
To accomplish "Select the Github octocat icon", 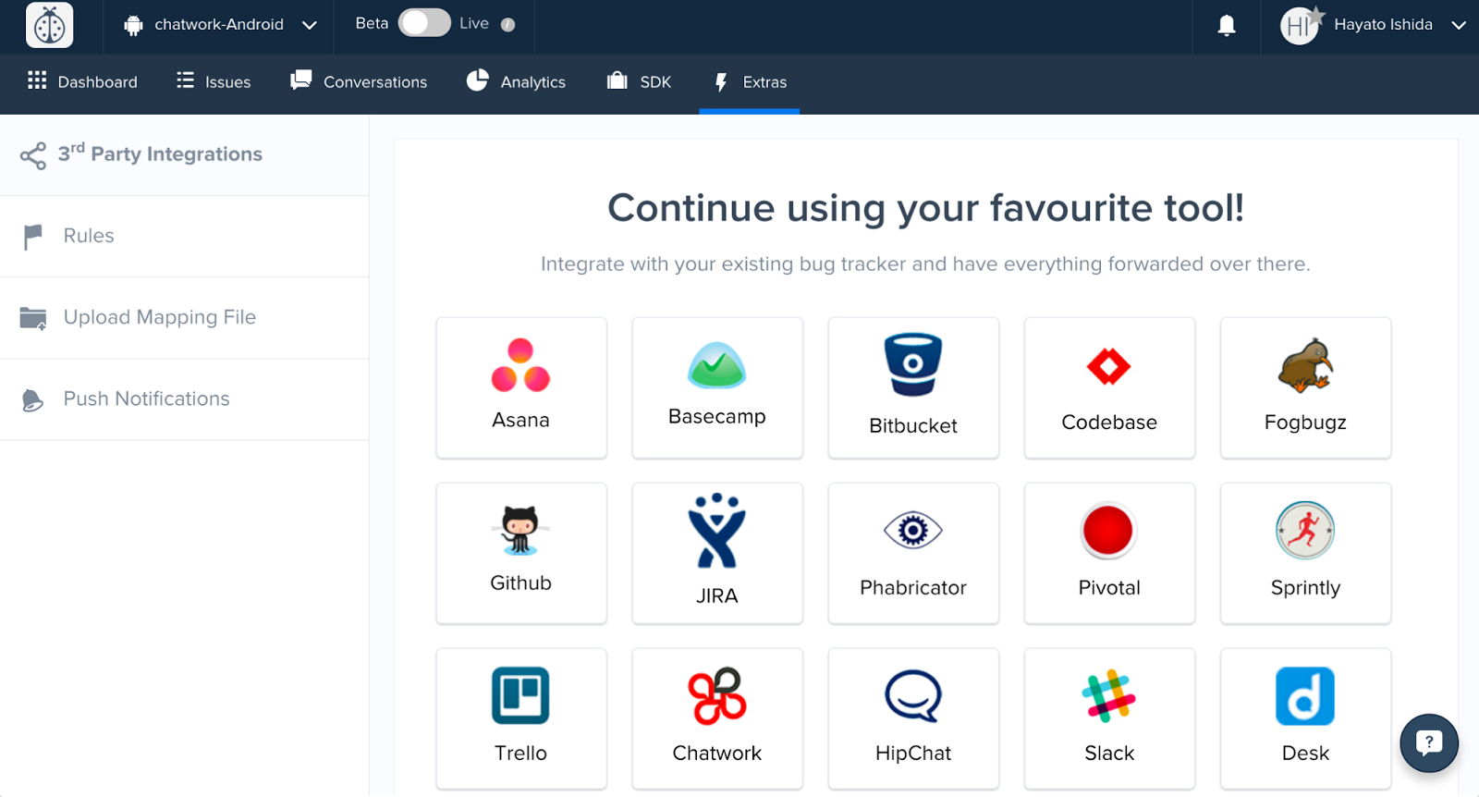I will [520, 530].
